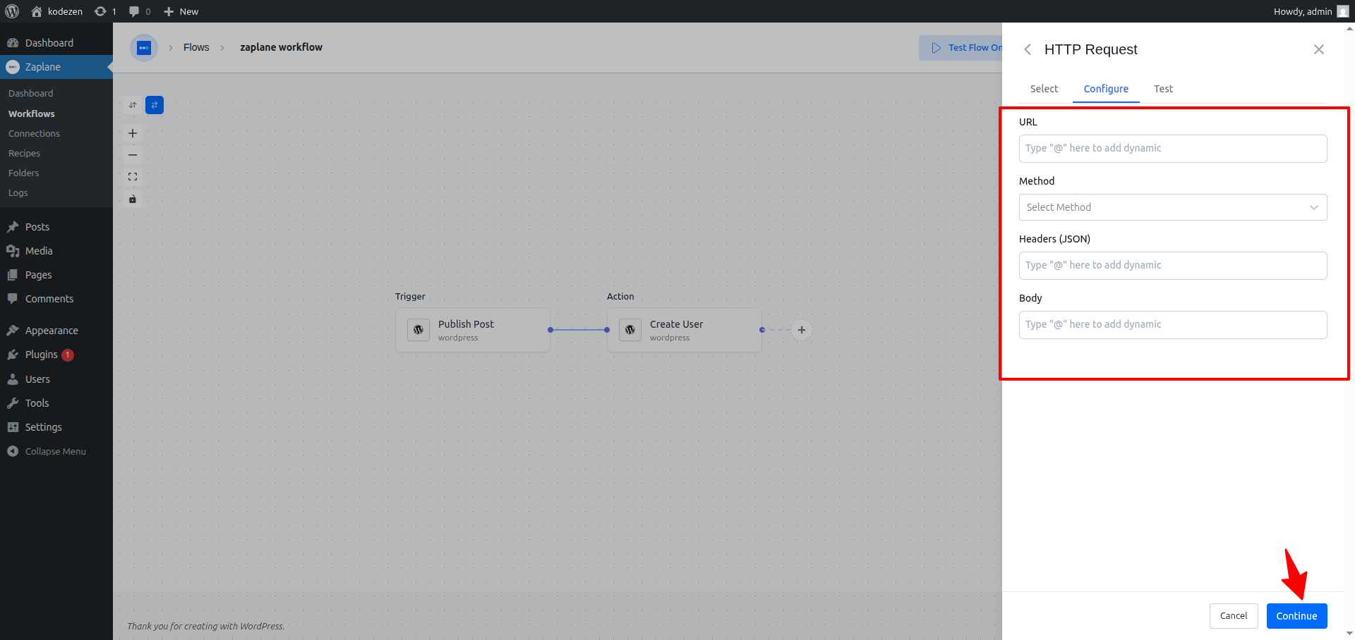Open the Recipes submenu item
Screen dimensions: 1355x640
(x=24, y=153)
